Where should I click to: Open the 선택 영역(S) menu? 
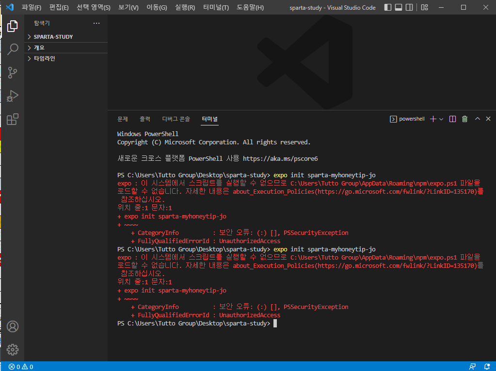tap(93, 7)
